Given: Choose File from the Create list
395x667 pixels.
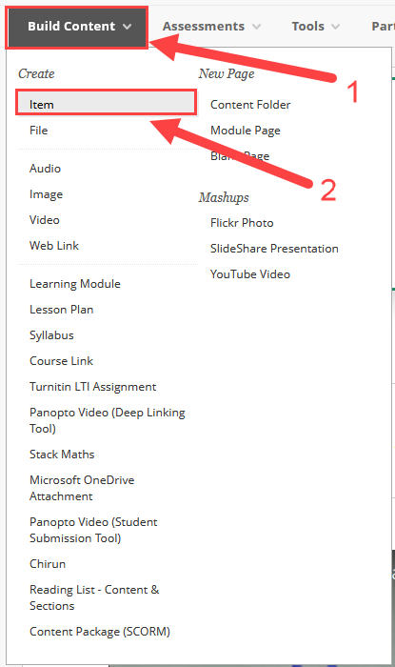Looking at the screenshot, I should coord(39,131).
